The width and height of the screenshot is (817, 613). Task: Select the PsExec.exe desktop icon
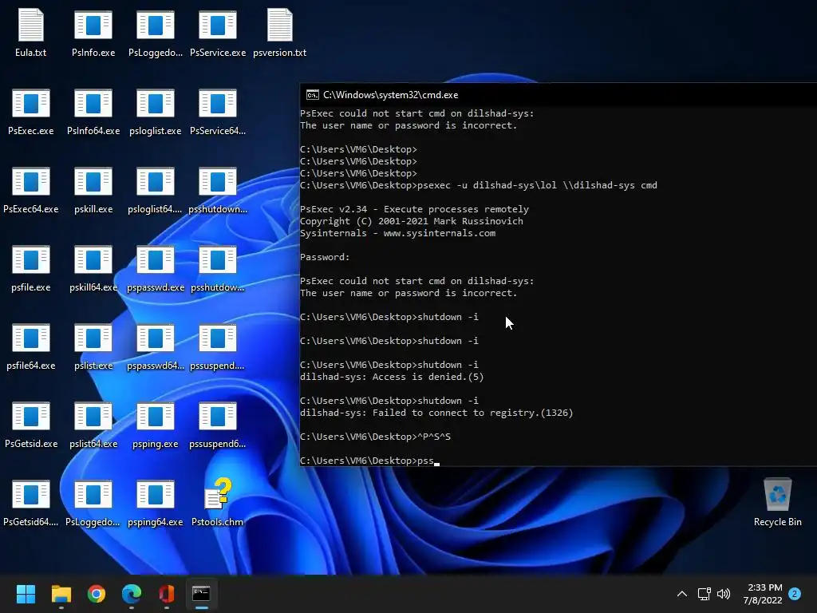click(x=31, y=111)
